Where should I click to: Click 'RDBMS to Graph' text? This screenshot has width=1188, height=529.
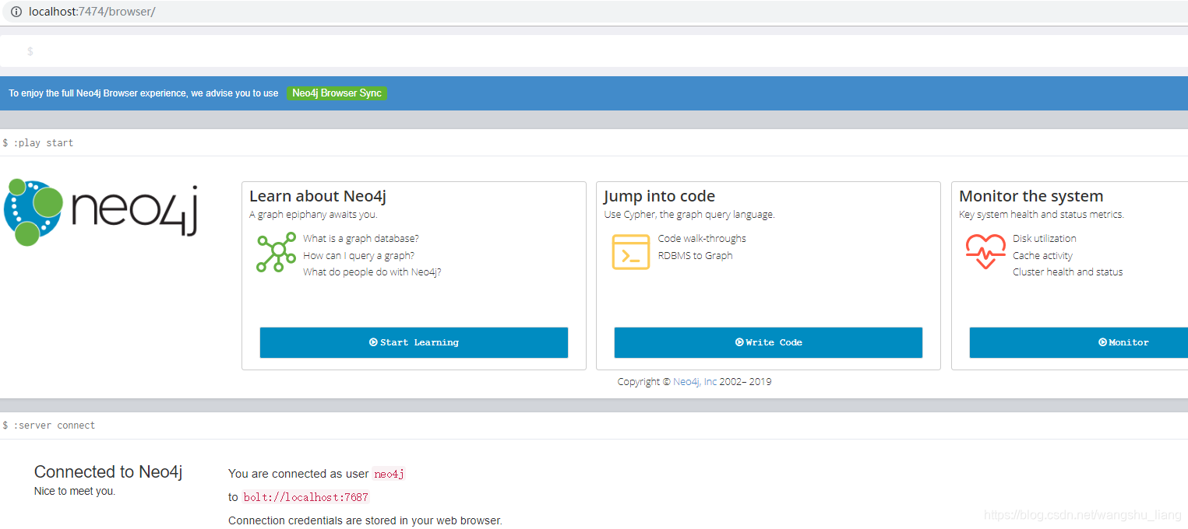click(x=695, y=255)
